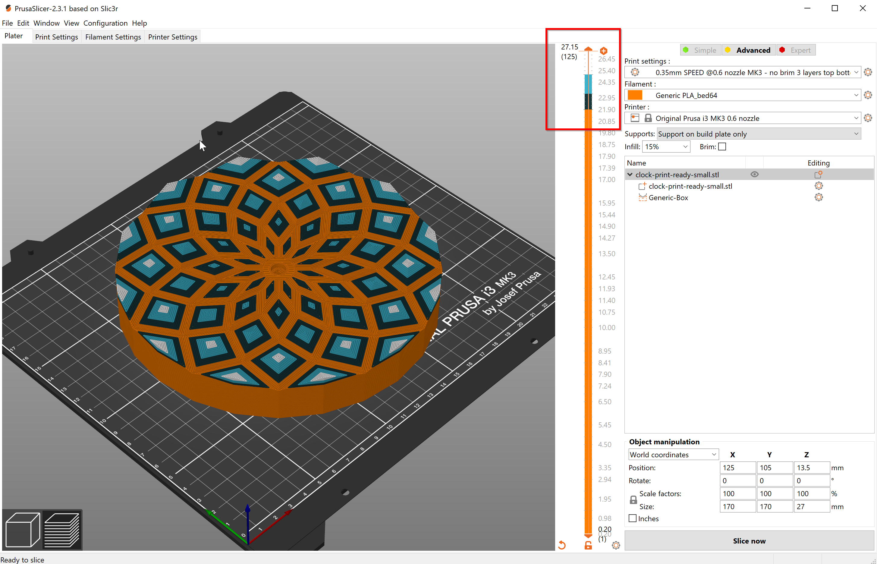
Task: Open the Edit menu
Action: click(23, 23)
